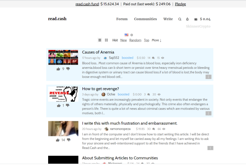Like the frustration and embarrassment article

coord(58,140)
